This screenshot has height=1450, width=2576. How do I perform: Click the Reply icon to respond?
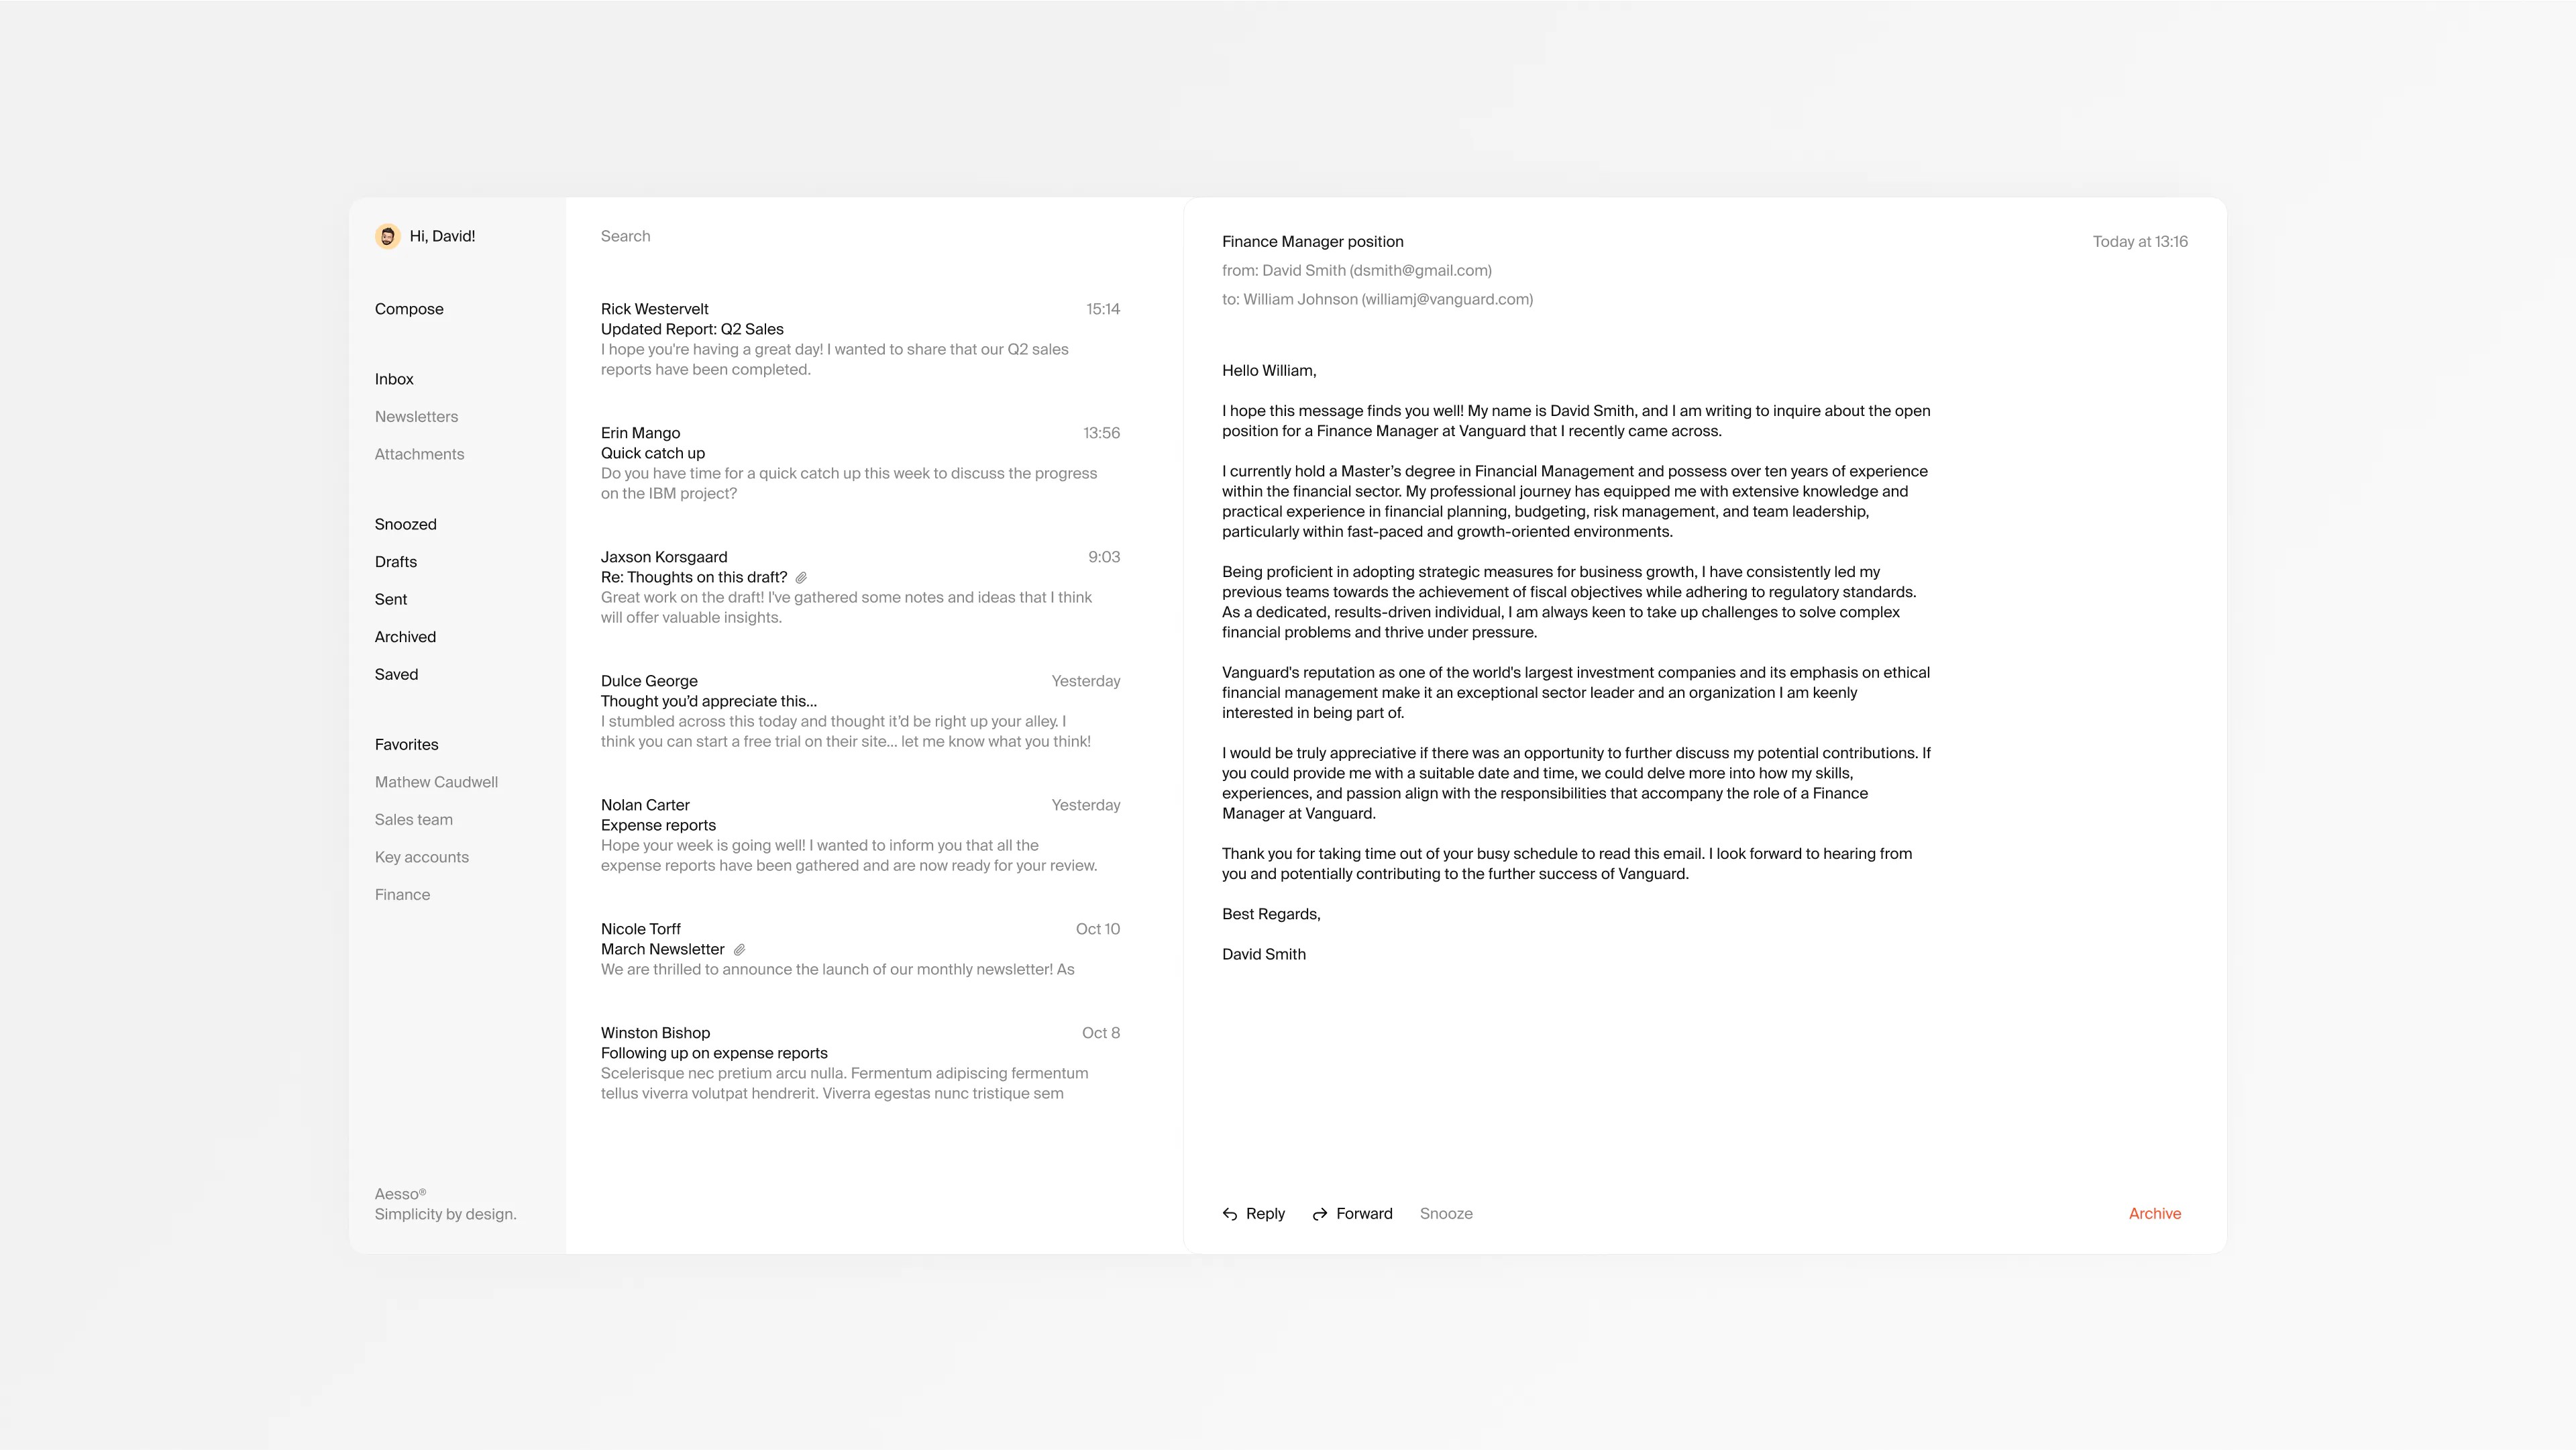point(1230,1212)
